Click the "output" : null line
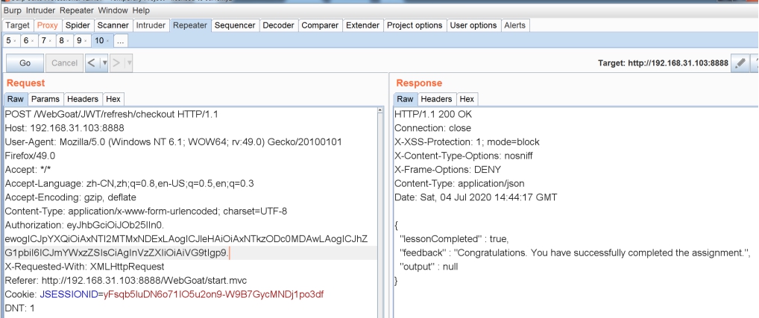This screenshot has width=759, height=318. click(x=429, y=267)
